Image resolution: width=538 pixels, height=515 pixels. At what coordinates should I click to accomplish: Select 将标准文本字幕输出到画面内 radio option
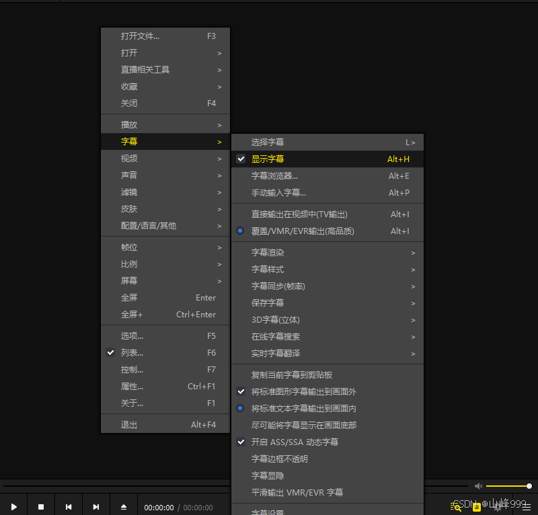click(328, 408)
